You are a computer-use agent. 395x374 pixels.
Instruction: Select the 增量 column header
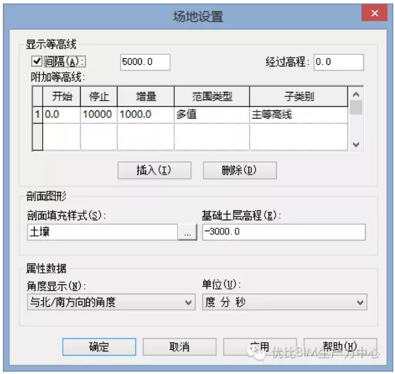(x=146, y=97)
